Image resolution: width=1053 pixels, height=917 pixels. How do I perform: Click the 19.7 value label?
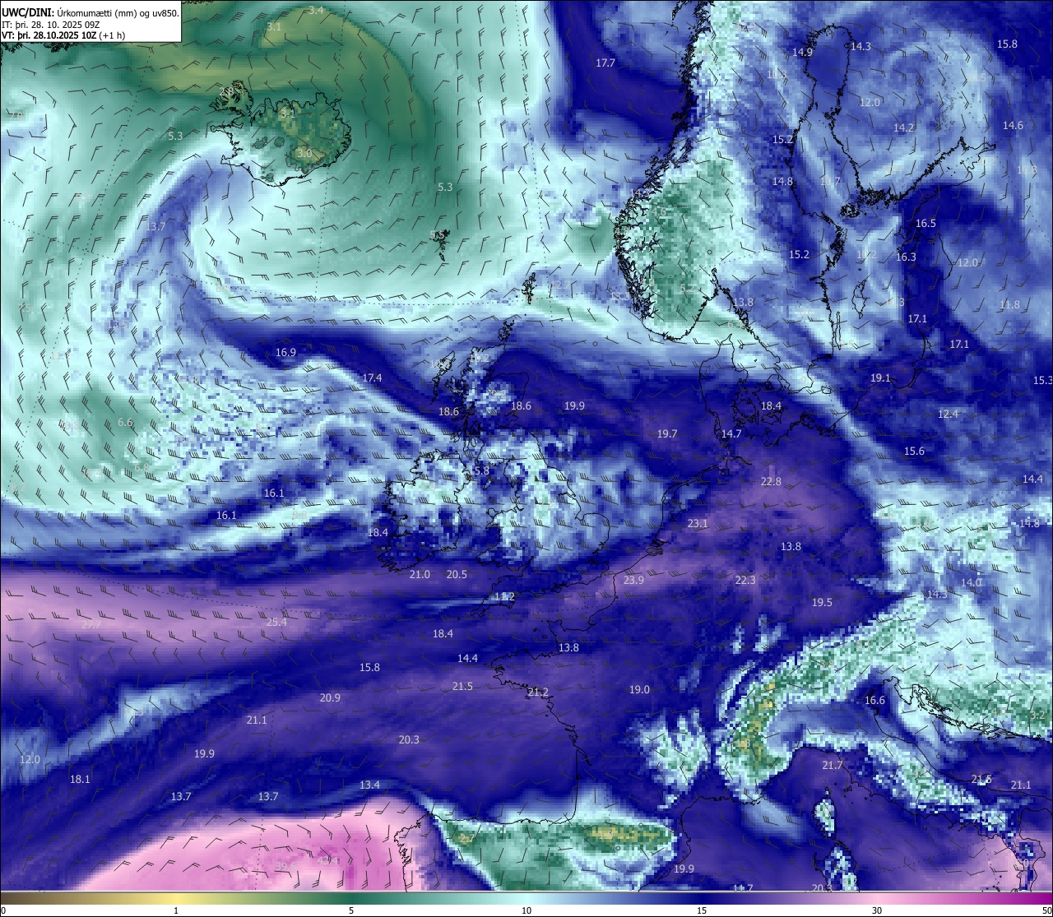pyautogui.click(x=667, y=434)
